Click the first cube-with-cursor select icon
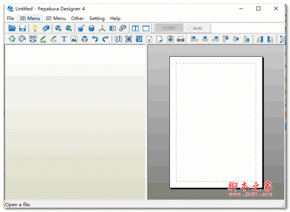Viewport: 290px width, 212px height. [x=58, y=28]
